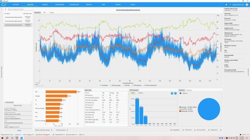Open the PMD tab
Screen dimensions: 250x140
click(103, 5)
